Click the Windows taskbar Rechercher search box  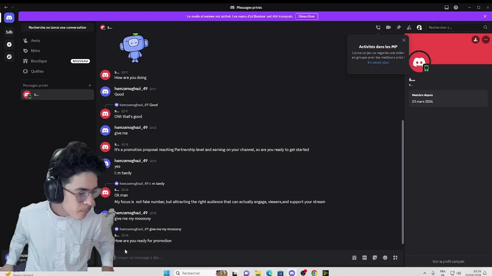point(201,273)
